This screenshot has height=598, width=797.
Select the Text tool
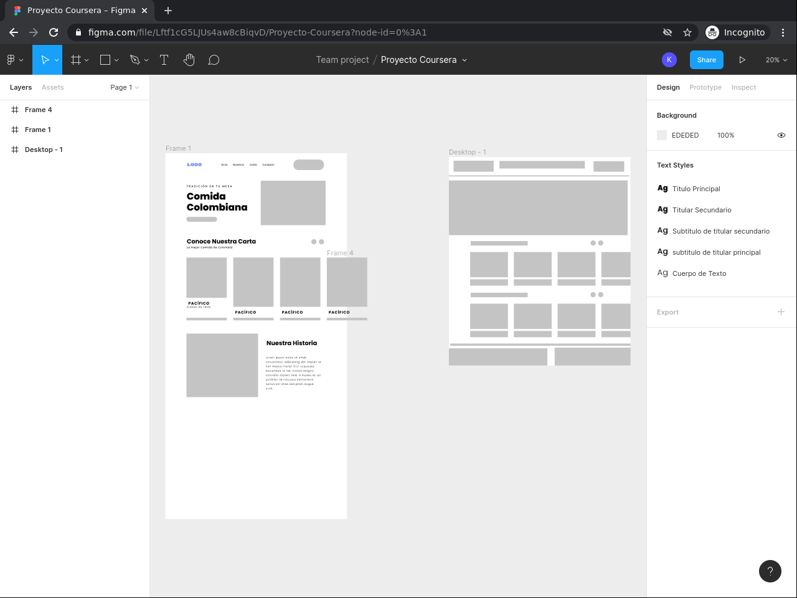[164, 60]
